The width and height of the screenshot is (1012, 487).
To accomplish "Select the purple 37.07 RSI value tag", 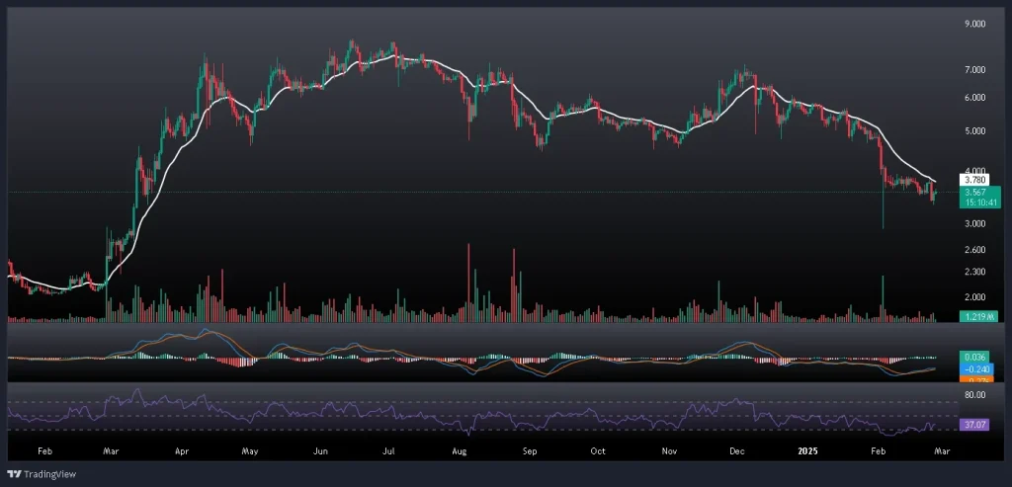I will coord(973,425).
